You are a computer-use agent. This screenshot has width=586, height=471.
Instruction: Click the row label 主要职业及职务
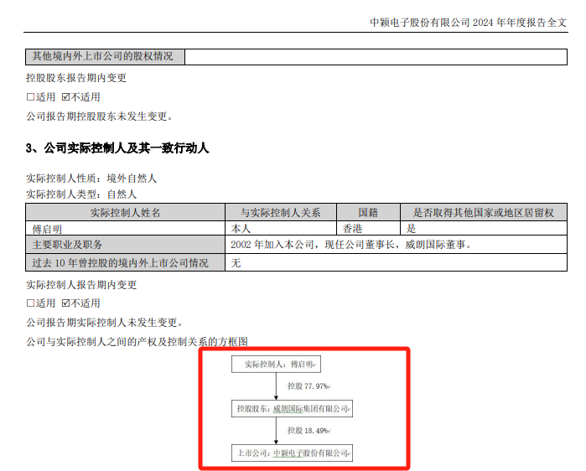point(125,245)
